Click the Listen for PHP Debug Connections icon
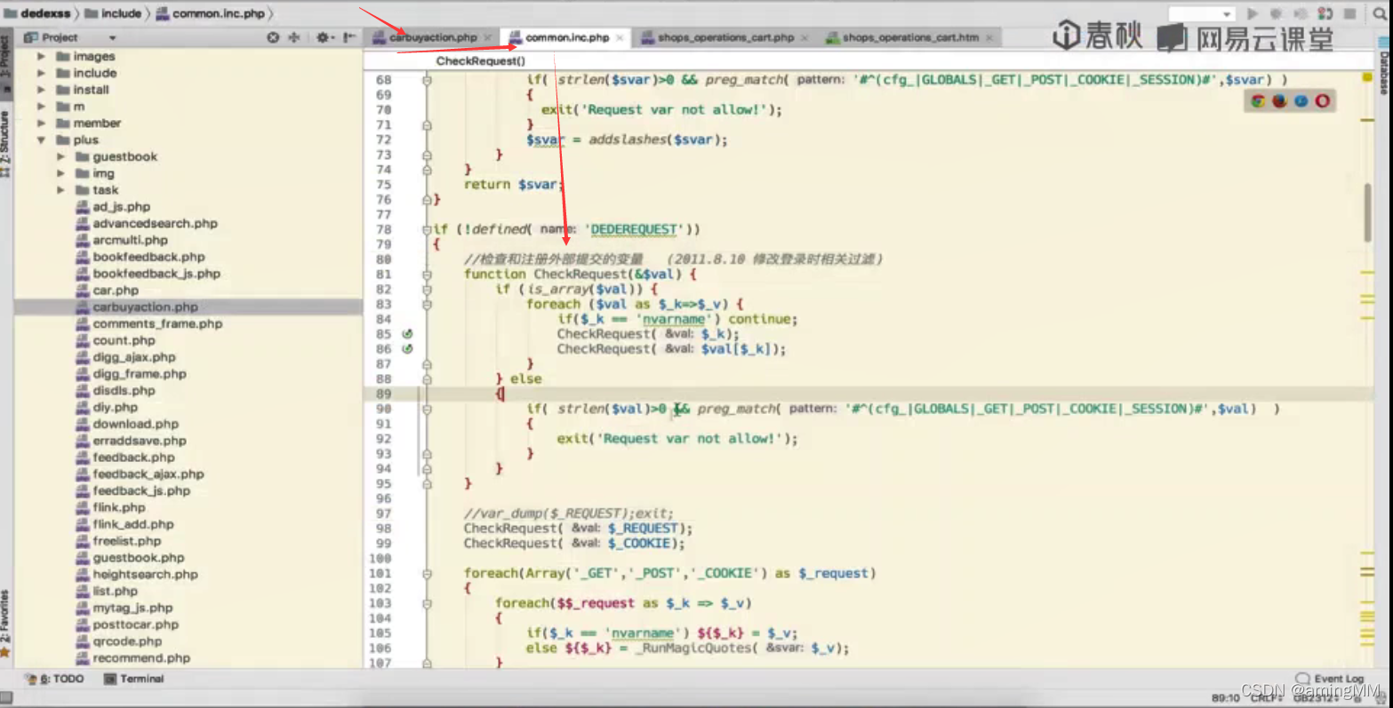1393x708 pixels. pos(1325,13)
